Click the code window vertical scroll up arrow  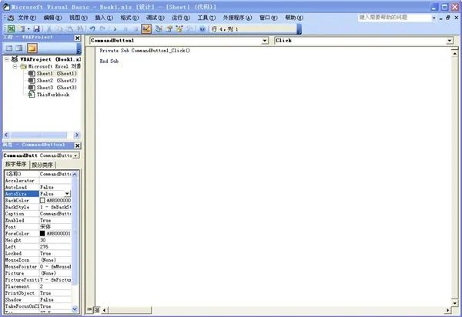coord(454,53)
